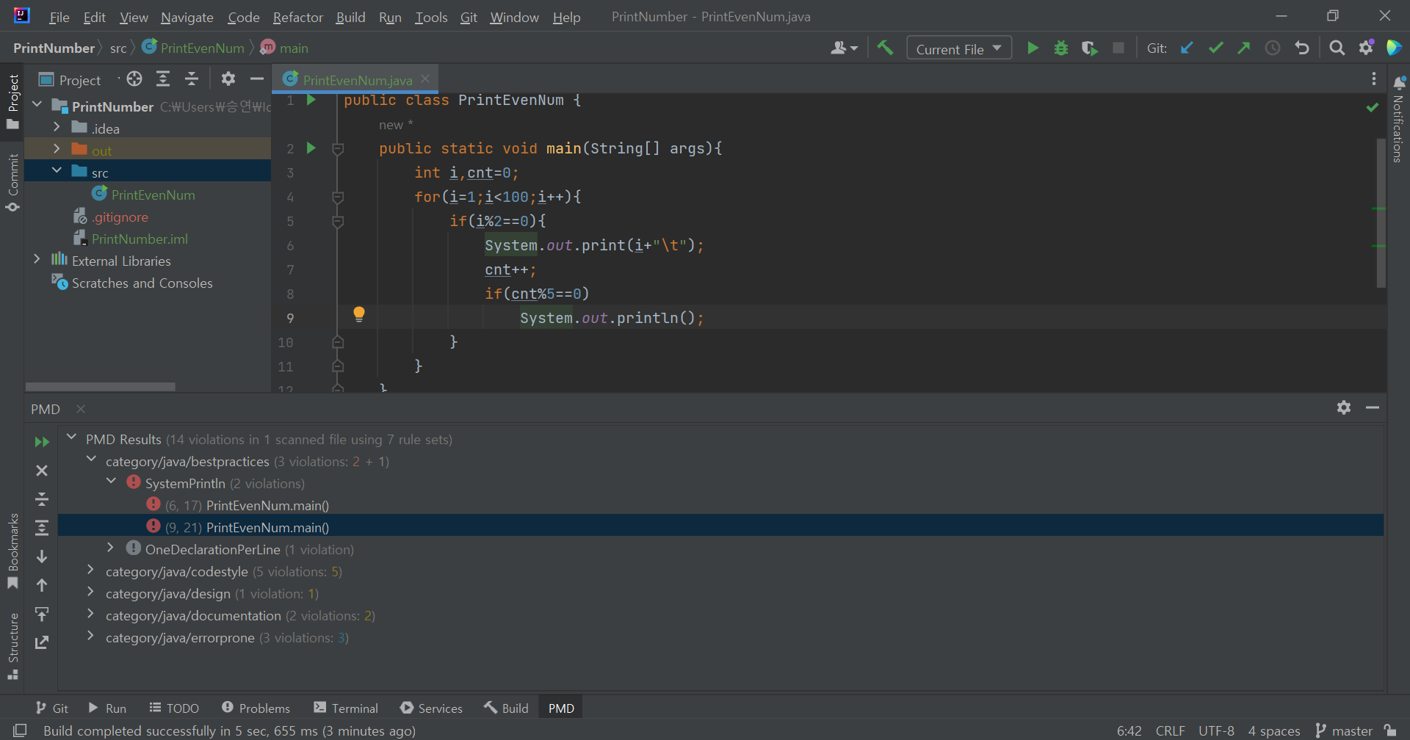This screenshot has width=1410, height=740.
Task: Click the Git Push arrow icon
Action: [1244, 48]
